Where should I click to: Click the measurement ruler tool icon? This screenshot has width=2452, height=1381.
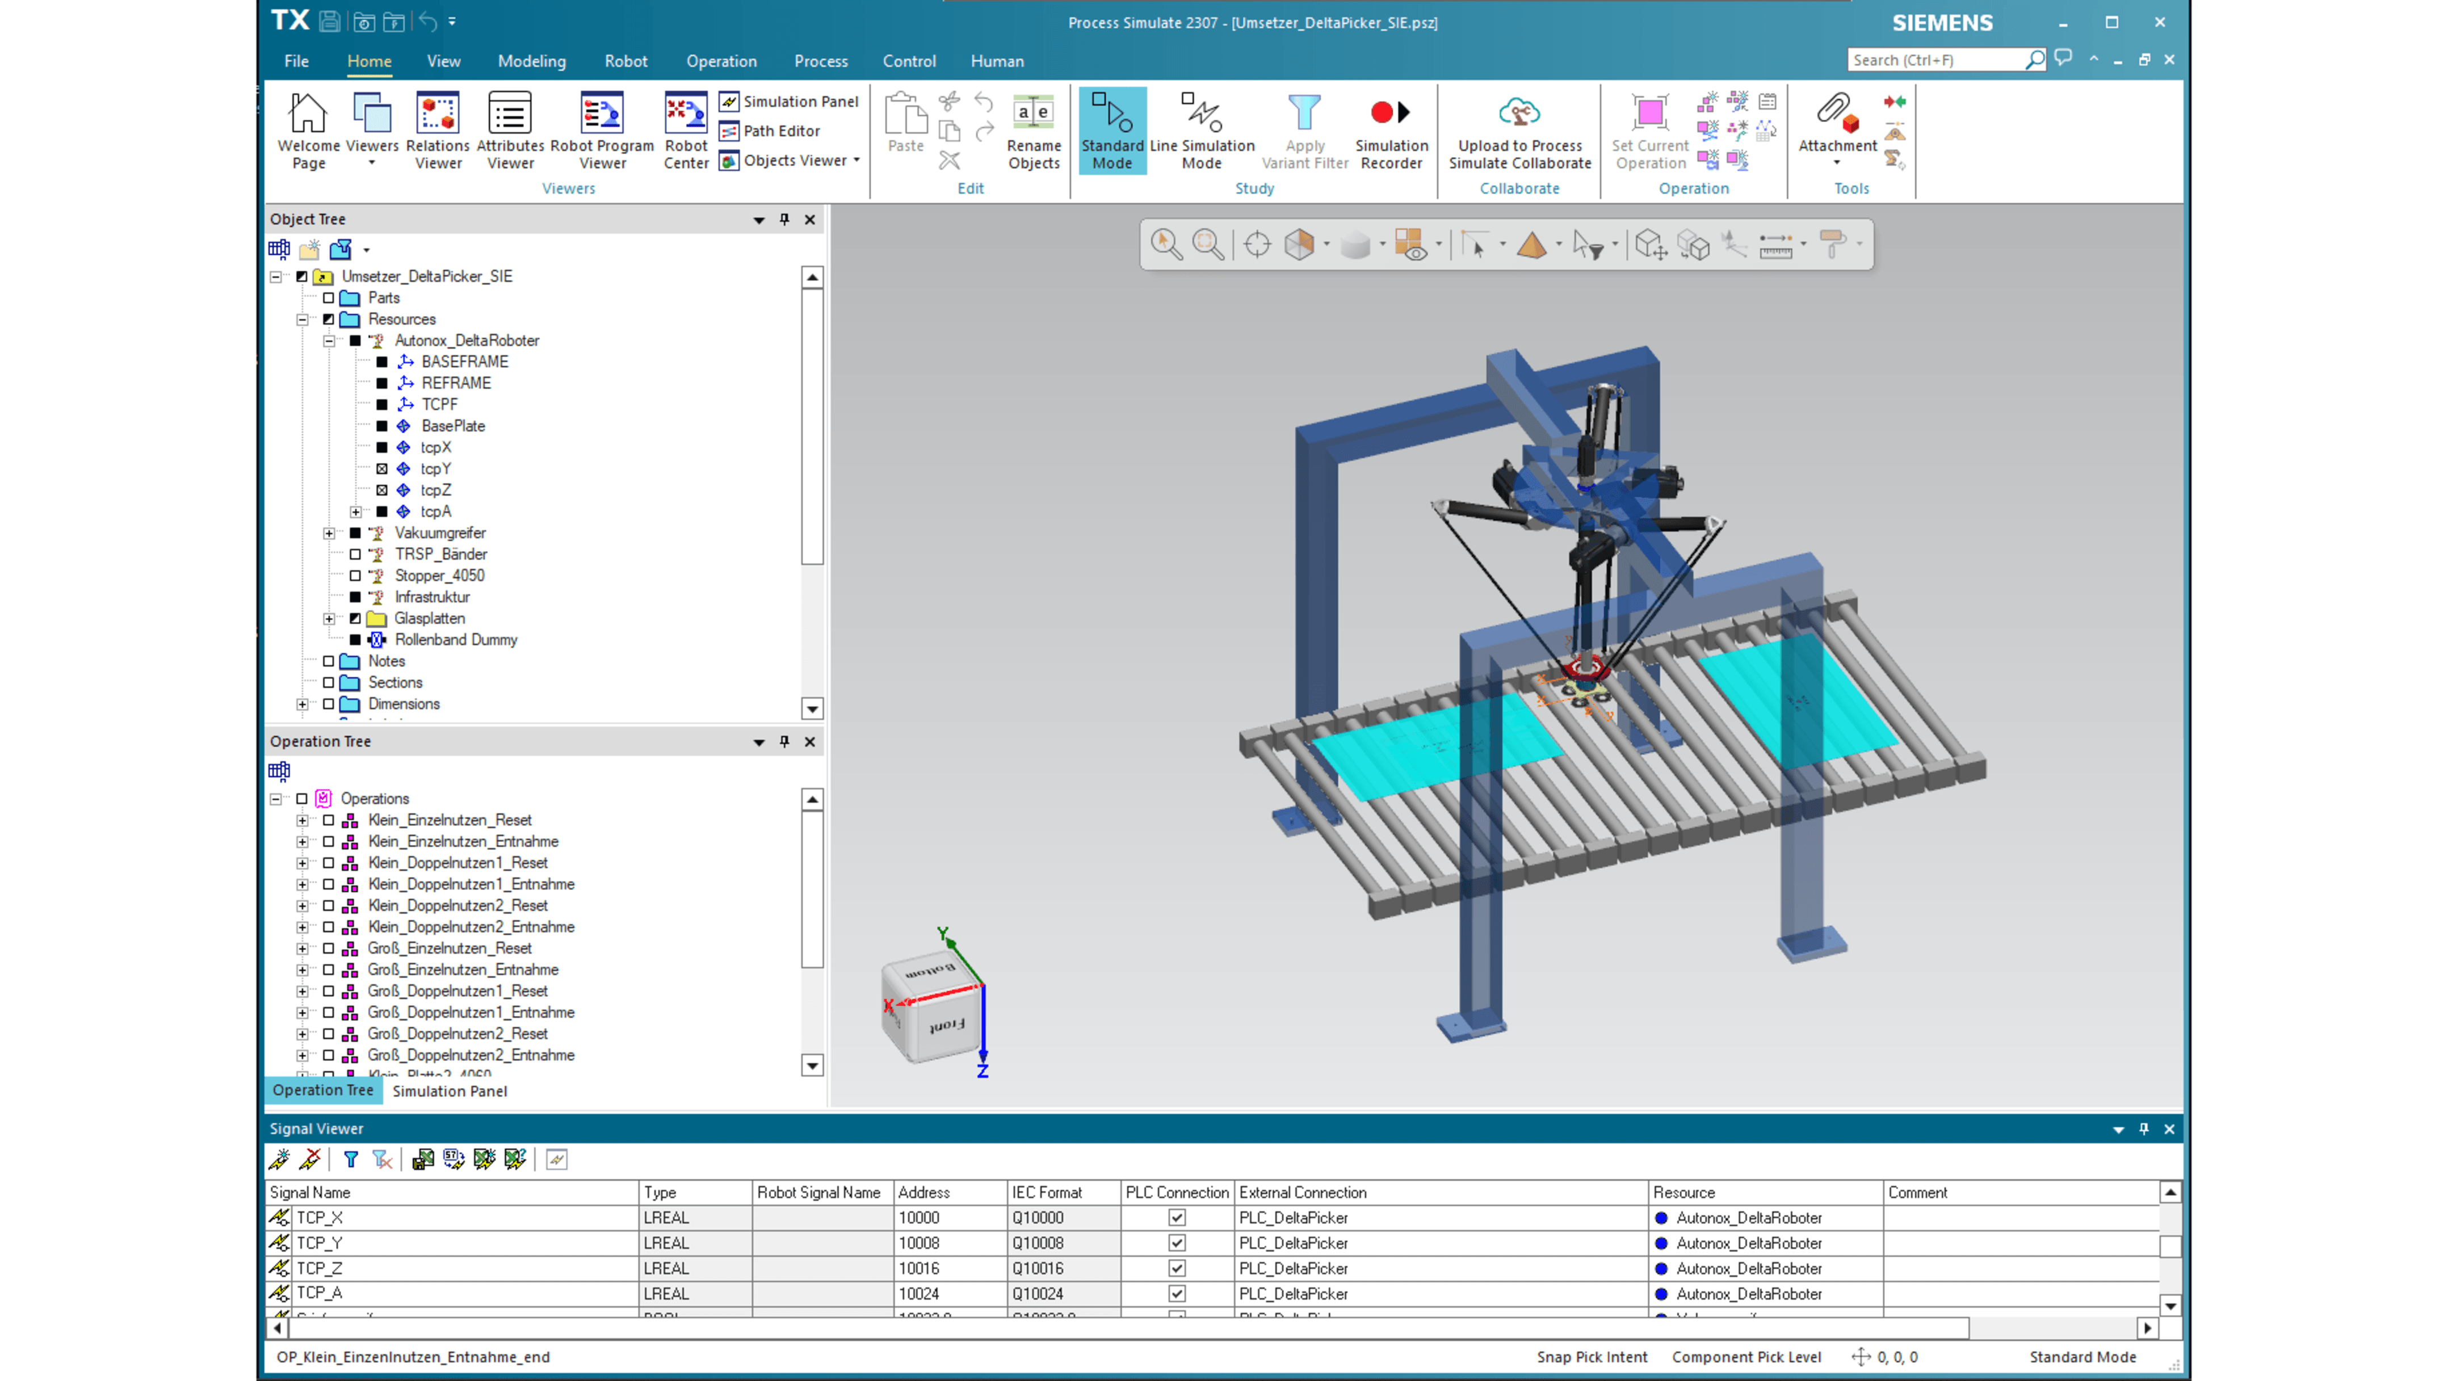point(1775,245)
